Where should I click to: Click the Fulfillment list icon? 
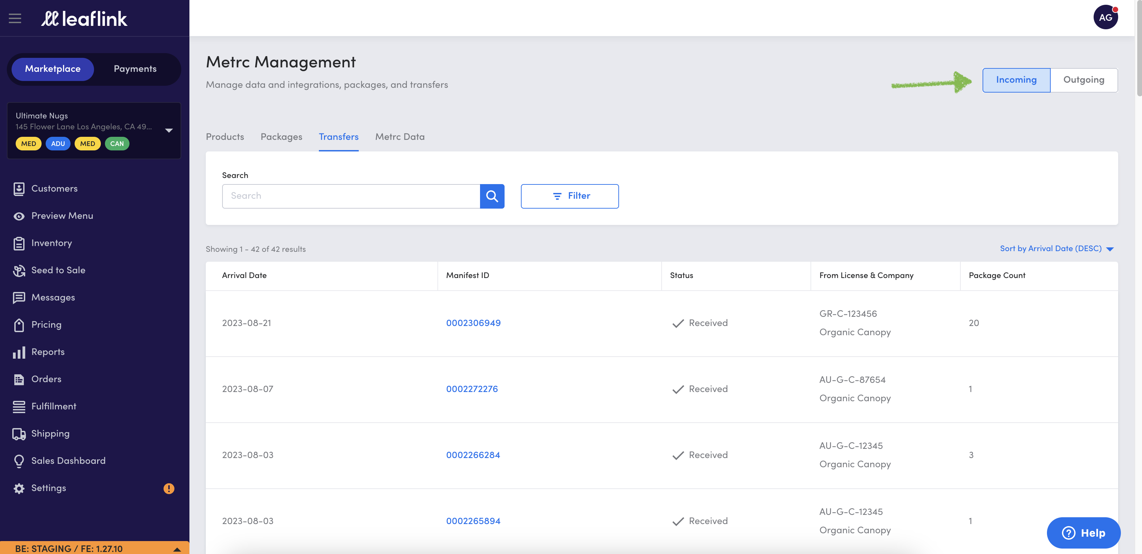coord(19,407)
